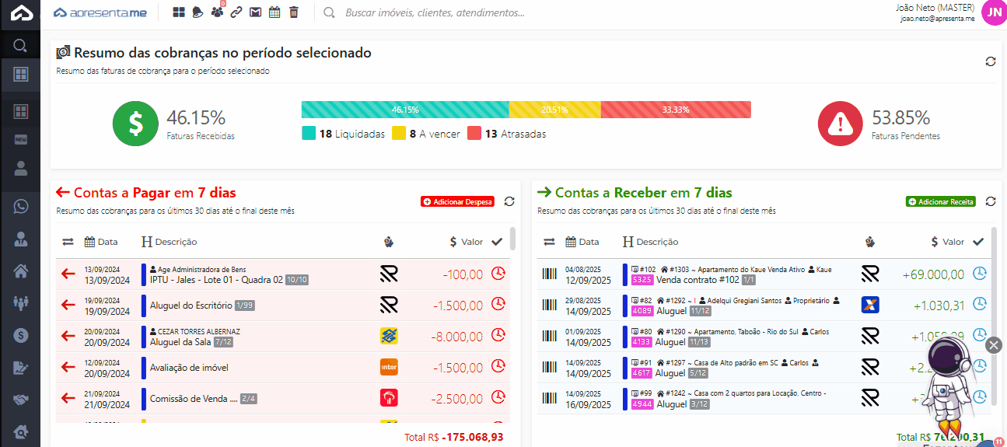Open WhatsApp from the left sidebar
Image resolution: width=1007 pixels, height=447 pixels.
pyautogui.click(x=21, y=207)
